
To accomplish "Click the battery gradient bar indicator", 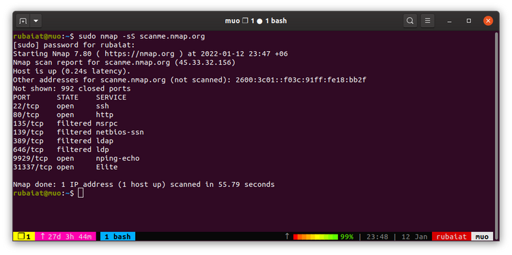I will coord(315,237).
